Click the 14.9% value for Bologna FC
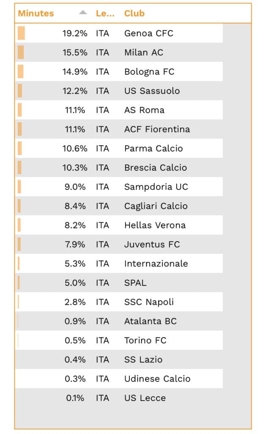This screenshot has width=266, height=434. pyautogui.click(x=75, y=72)
